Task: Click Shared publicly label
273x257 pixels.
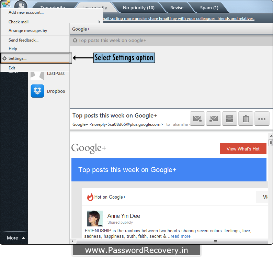Action: (120, 223)
